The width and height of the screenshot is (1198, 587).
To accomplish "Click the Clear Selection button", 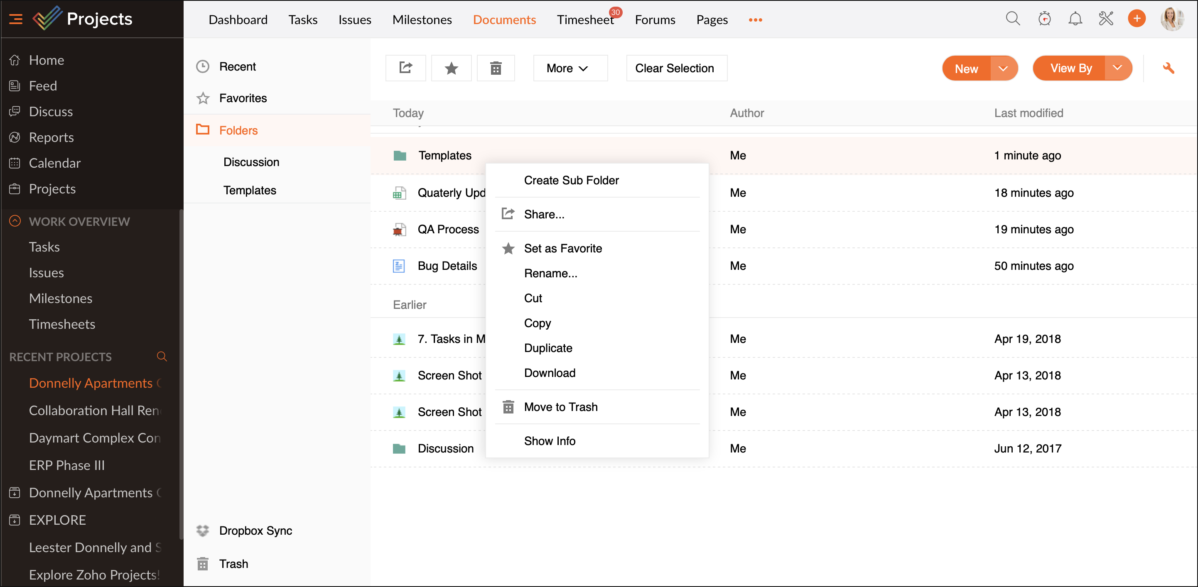I will tap(676, 68).
